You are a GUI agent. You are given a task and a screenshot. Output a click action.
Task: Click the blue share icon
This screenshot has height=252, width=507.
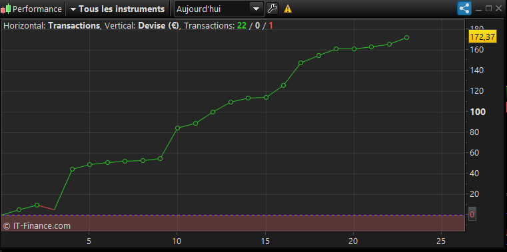464,9
